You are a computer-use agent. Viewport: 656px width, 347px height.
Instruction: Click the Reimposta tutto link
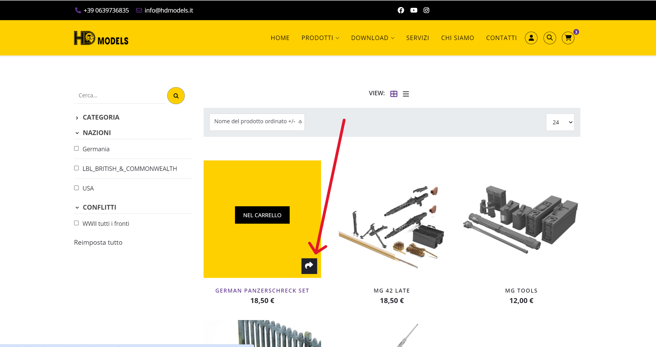pyautogui.click(x=98, y=242)
